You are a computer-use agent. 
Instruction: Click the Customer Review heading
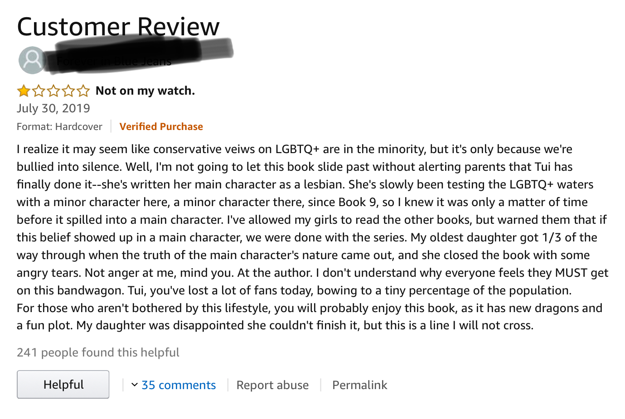tap(118, 27)
